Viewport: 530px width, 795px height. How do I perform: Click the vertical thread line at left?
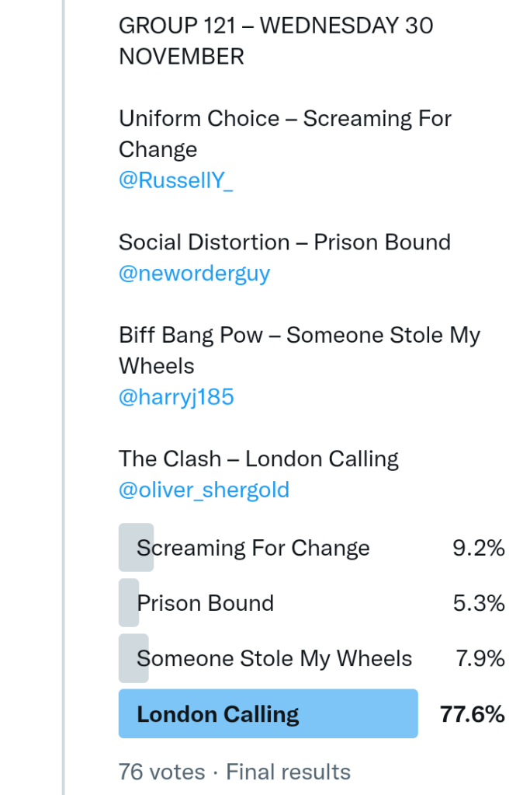coord(64,389)
